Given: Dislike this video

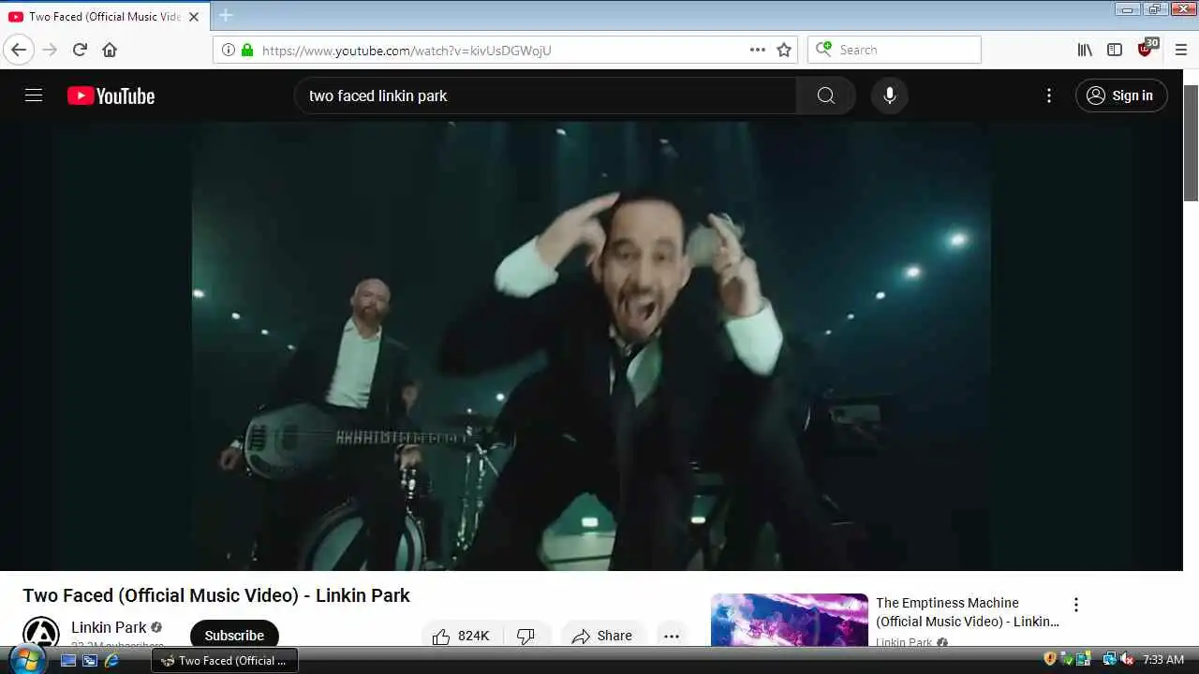Looking at the screenshot, I should pyautogui.click(x=526, y=635).
